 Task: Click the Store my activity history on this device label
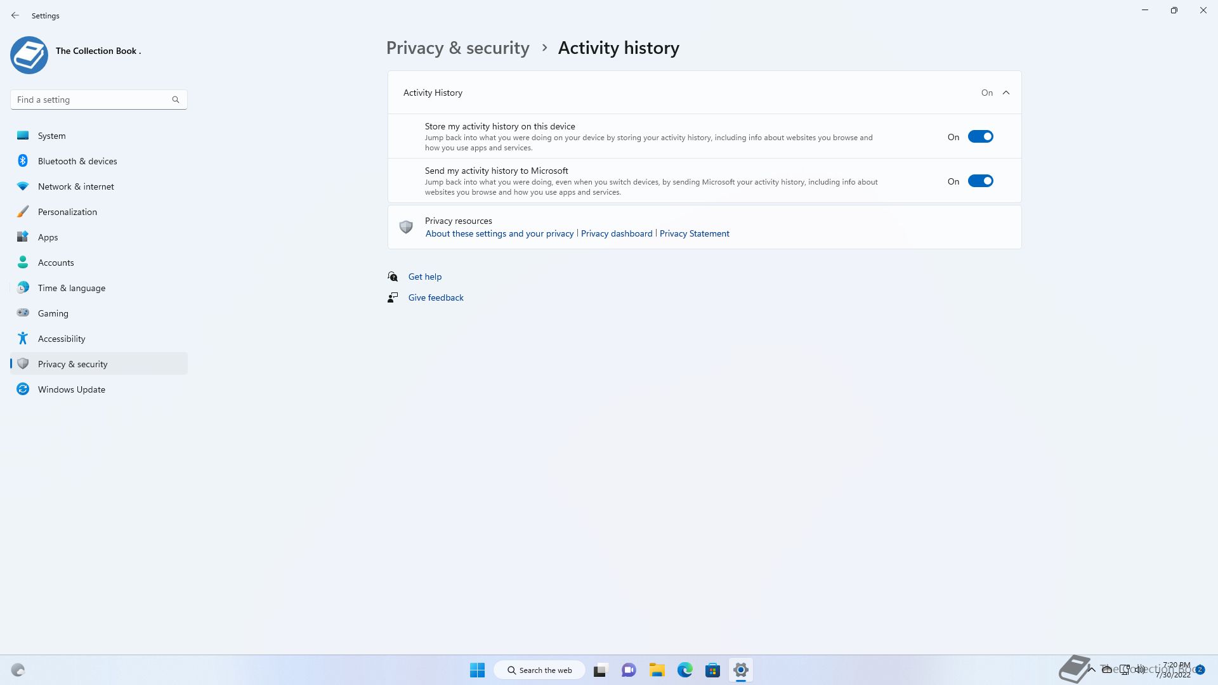(x=500, y=126)
